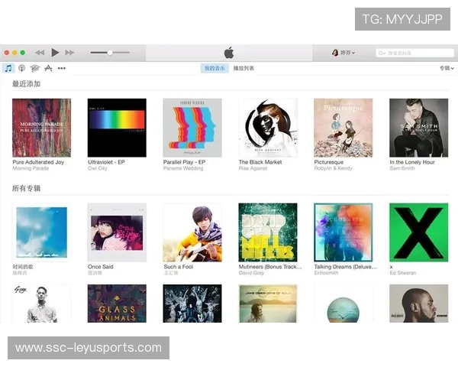Click the fast-forward/next track button
458x367 pixels.
tap(69, 53)
